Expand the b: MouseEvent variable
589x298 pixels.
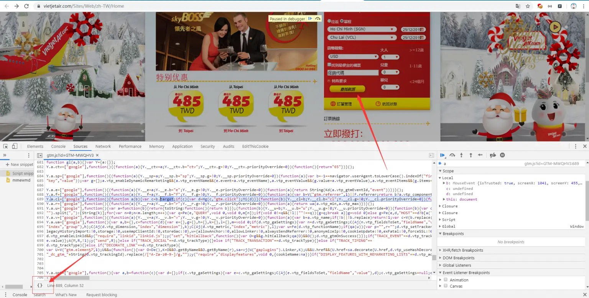444,183
